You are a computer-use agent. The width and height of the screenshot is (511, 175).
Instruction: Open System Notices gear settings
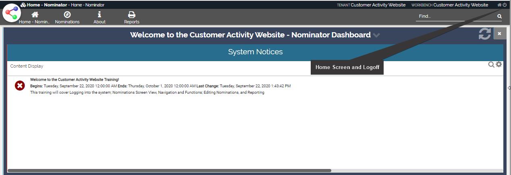pos(499,64)
